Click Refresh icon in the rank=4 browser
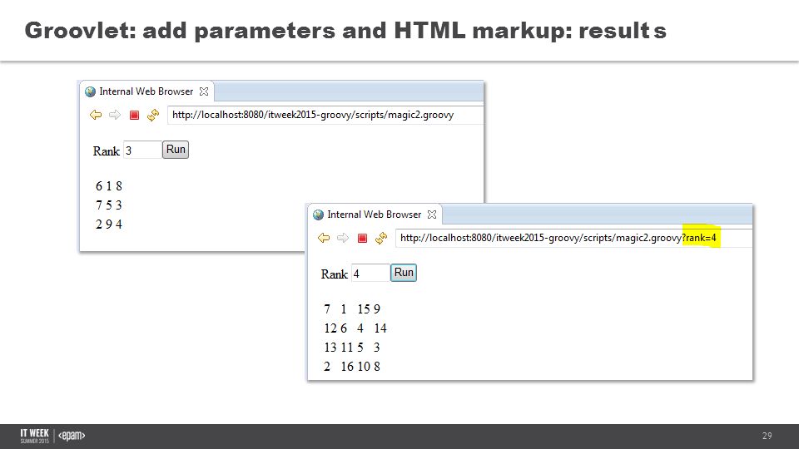799x449 pixels. [381, 239]
